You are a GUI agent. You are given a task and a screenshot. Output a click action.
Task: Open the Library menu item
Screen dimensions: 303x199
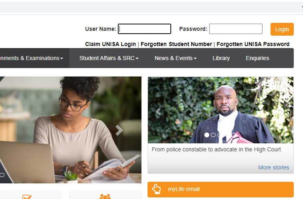click(221, 58)
